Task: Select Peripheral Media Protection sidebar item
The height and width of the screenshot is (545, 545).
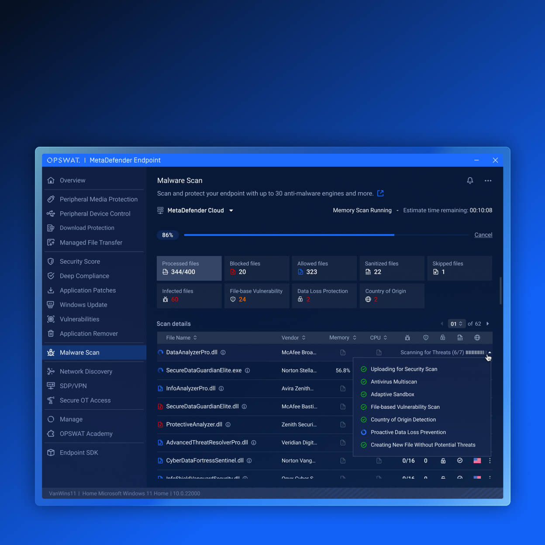Action: (x=98, y=199)
